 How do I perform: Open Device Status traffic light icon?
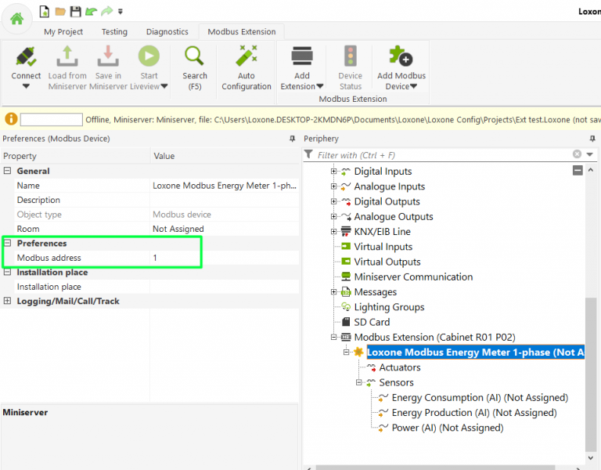[x=351, y=58]
